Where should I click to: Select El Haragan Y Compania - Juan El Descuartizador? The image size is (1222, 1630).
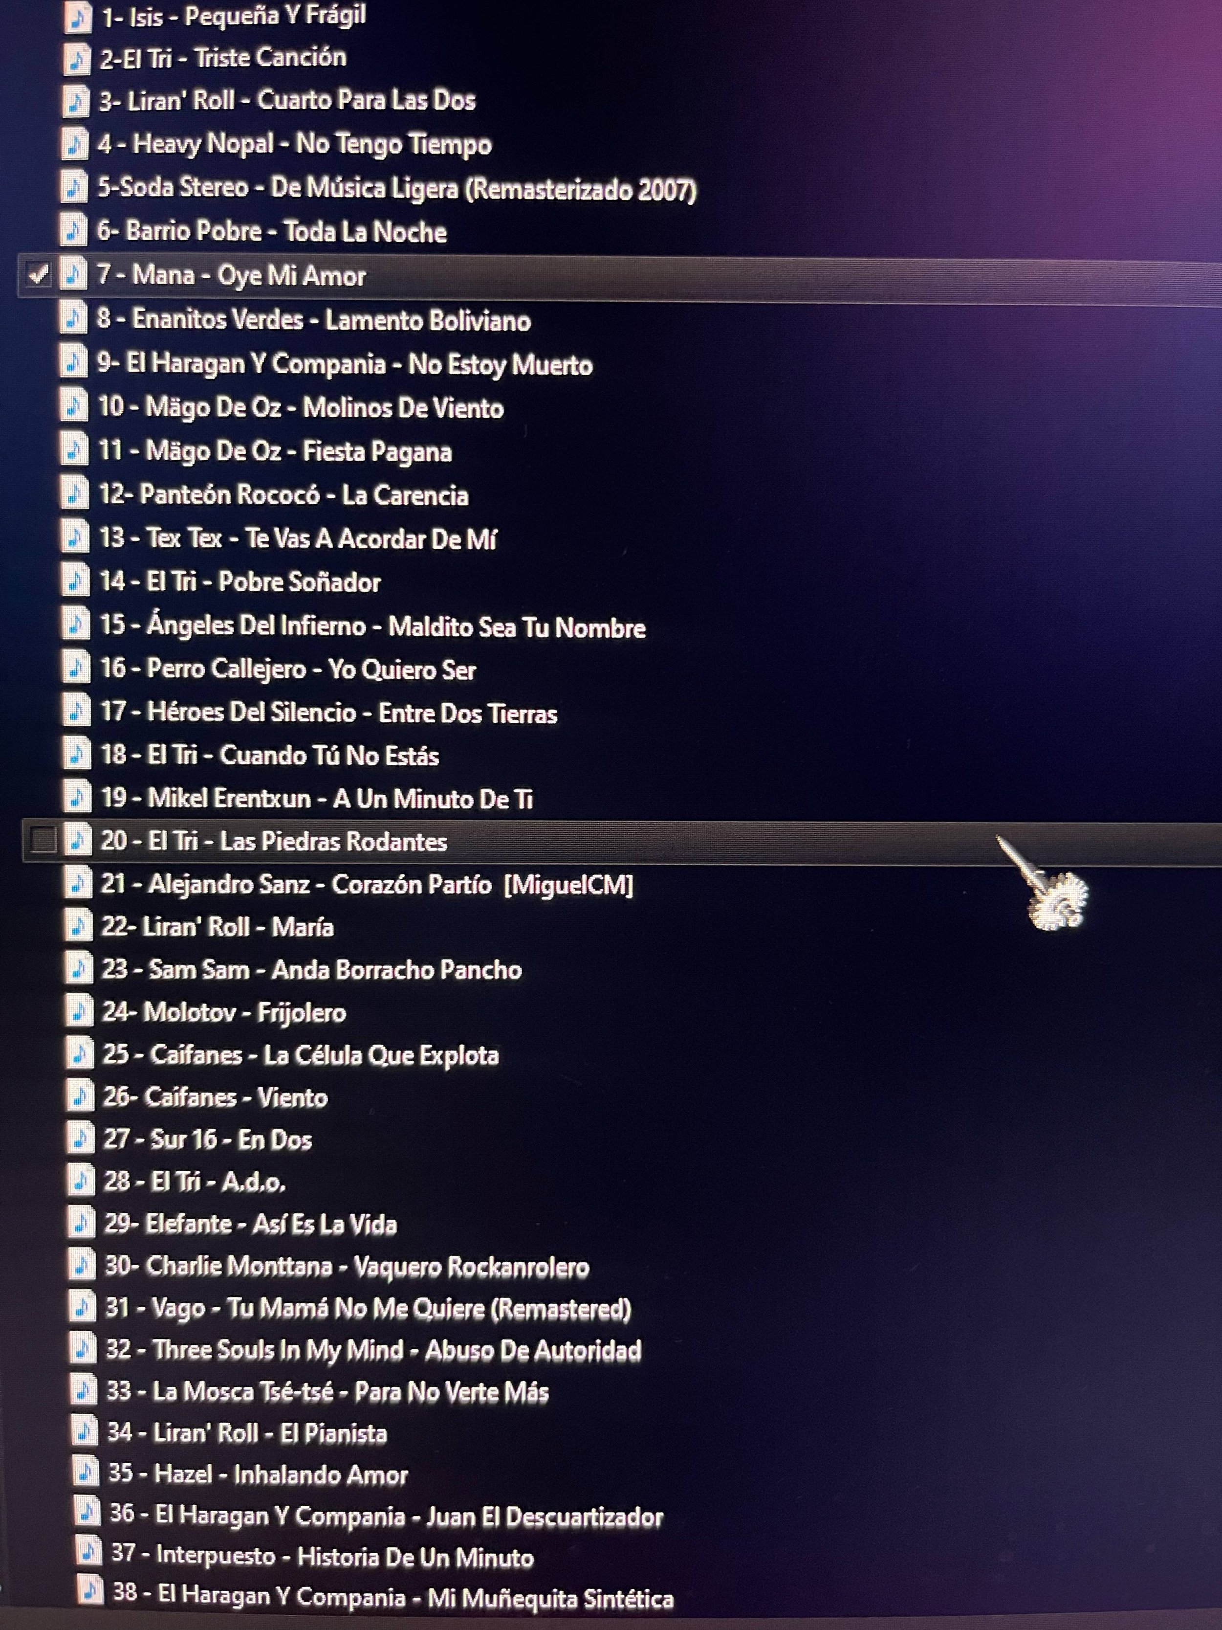(x=410, y=1516)
